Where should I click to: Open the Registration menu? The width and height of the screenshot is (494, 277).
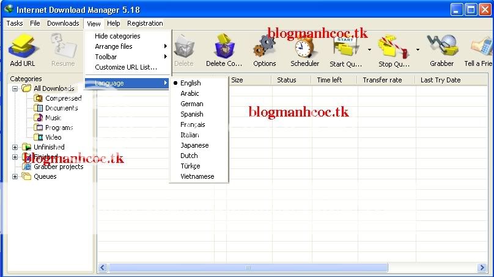point(145,23)
